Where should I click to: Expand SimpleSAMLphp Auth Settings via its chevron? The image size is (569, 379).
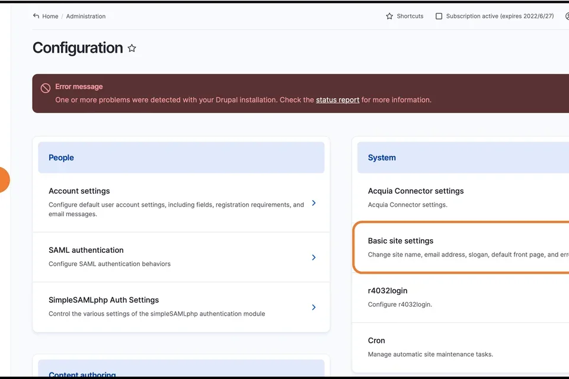coord(314,307)
